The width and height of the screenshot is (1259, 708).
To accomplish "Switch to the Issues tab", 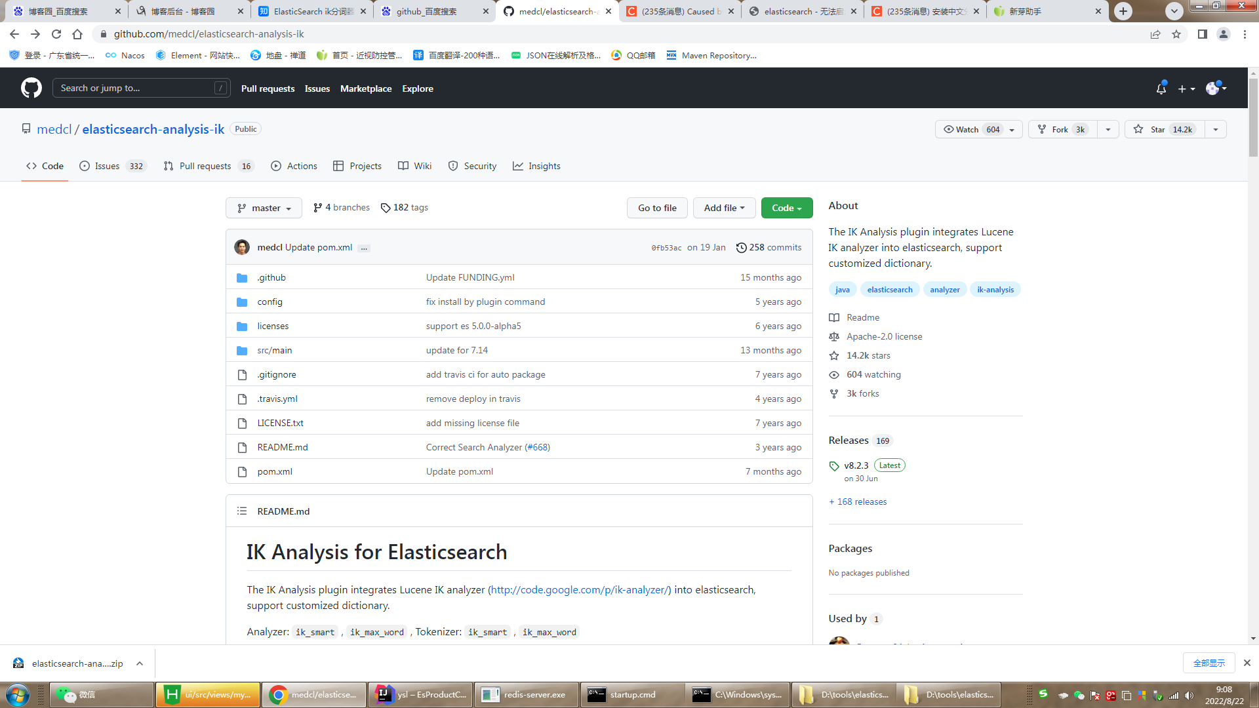I will point(107,167).
